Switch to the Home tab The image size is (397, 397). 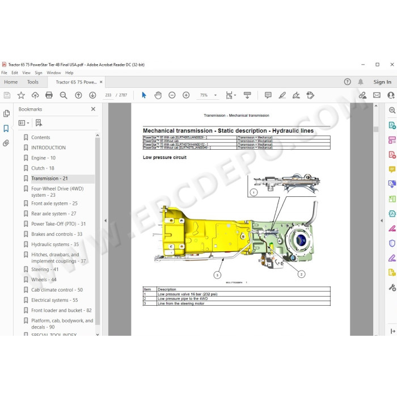[x=11, y=82]
